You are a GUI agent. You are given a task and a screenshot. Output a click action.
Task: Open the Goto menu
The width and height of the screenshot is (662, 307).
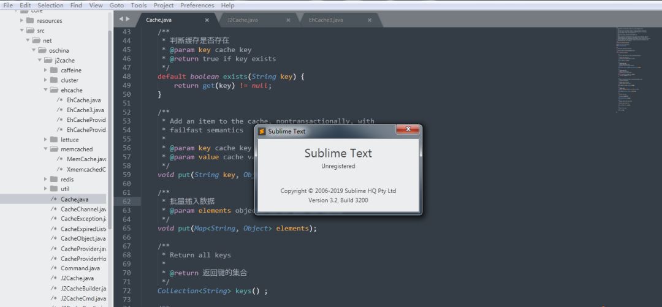click(116, 5)
